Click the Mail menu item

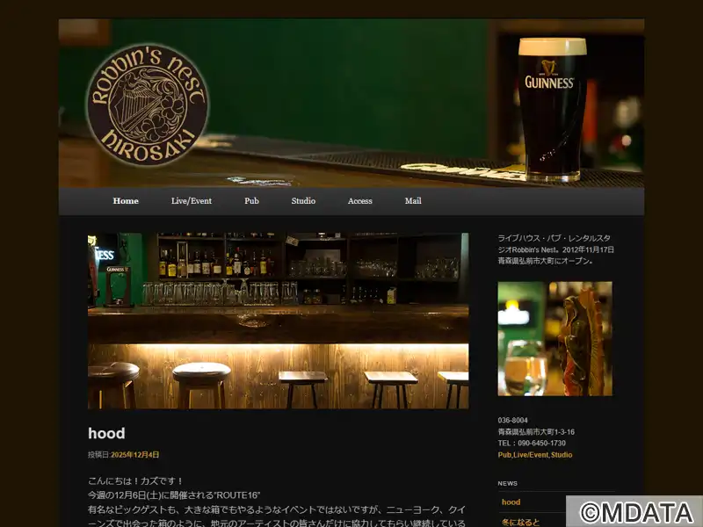coord(413,201)
